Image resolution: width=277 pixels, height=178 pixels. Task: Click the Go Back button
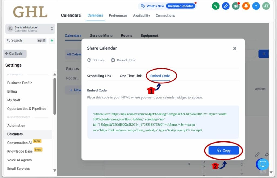(x=15, y=54)
